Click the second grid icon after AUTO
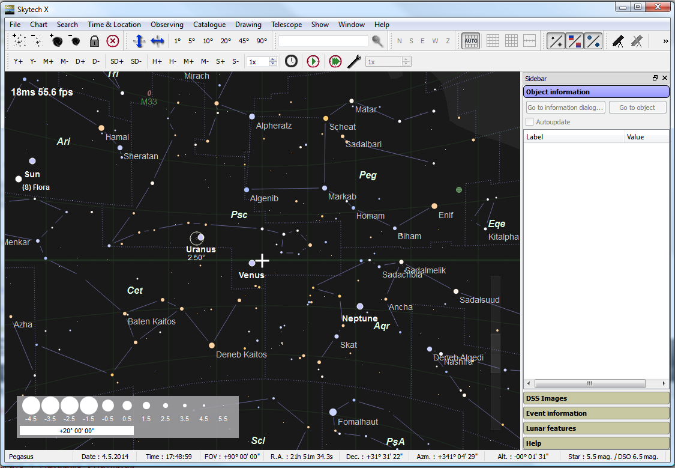Screen dimensions: 675x468 [x=511, y=41]
